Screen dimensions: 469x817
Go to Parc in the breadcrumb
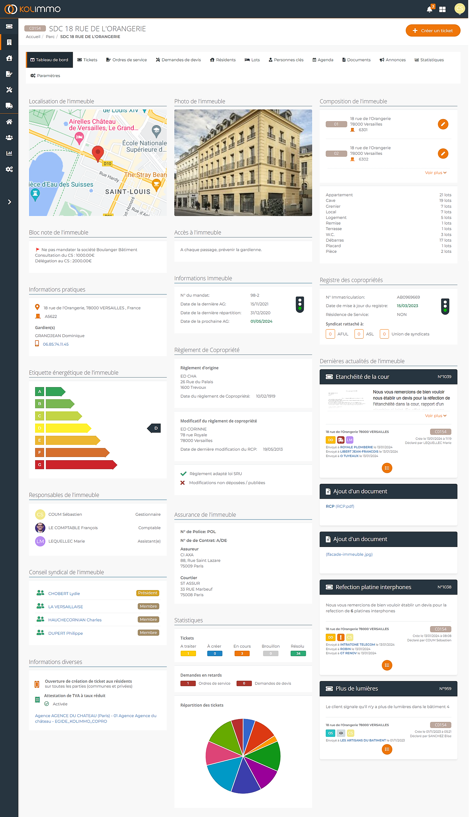click(x=50, y=37)
